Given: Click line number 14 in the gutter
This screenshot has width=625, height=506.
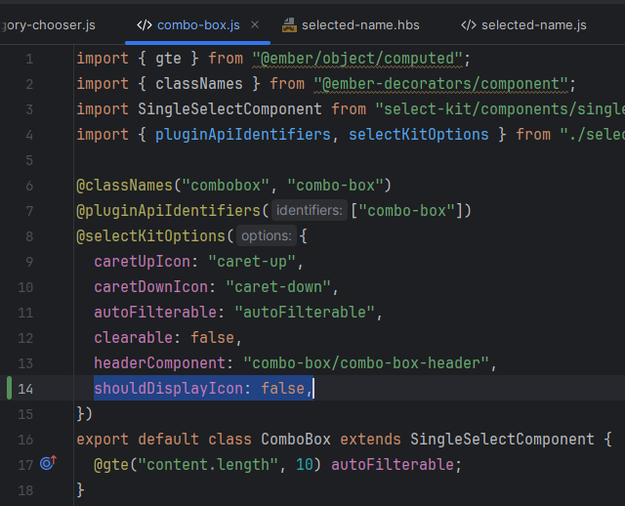Looking at the screenshot, I should tap(25, 389).
